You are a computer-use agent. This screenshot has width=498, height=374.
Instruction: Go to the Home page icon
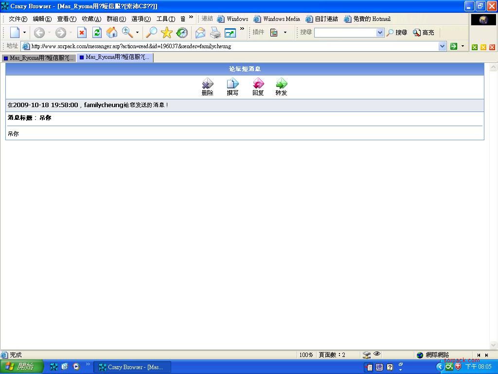[112, 33]
